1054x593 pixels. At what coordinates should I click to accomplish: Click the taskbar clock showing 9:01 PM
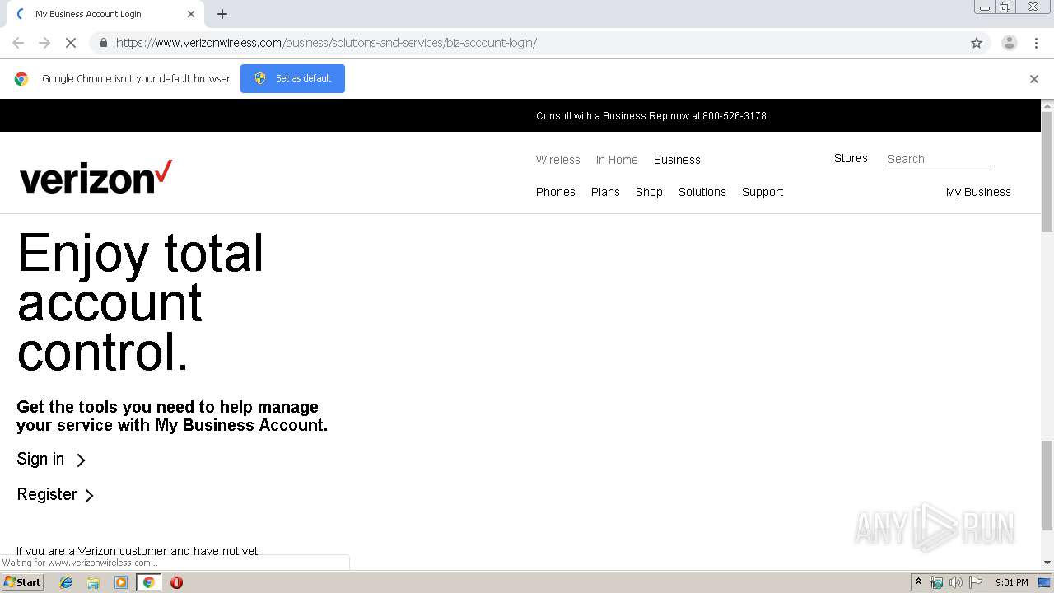1012,582
